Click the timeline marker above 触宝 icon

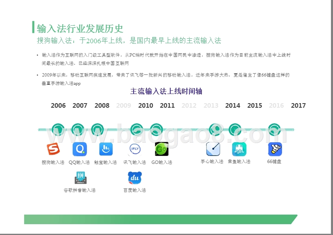click(97, 129)
